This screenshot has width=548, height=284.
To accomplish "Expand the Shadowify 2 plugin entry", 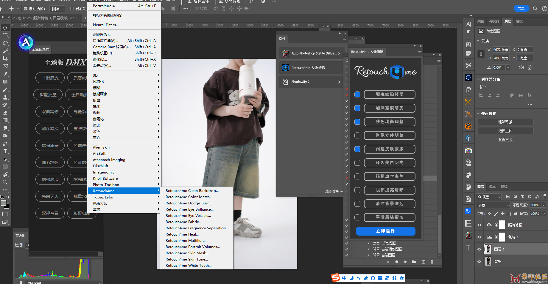I will coord(339,82).
